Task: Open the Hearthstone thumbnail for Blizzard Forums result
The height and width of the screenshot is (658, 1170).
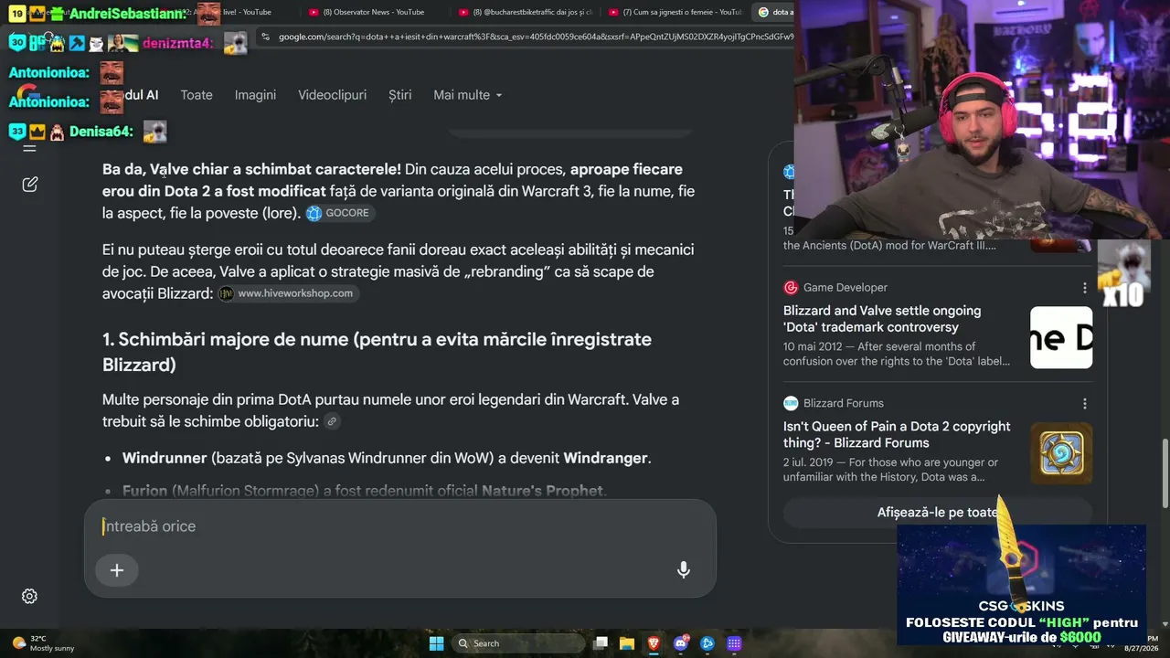Action: 1061,453
